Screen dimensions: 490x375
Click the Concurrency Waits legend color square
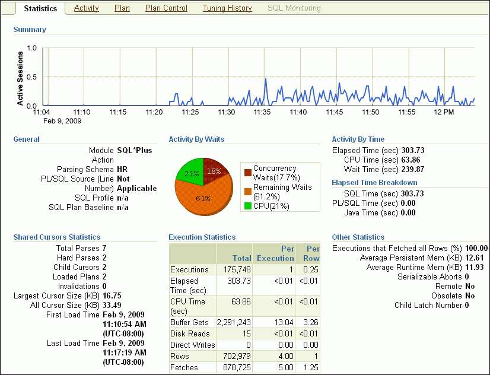tap(247, 173)
